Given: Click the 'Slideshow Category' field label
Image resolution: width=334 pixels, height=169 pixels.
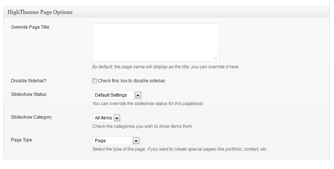Looking at the screenshot, I should click(31, 117).
